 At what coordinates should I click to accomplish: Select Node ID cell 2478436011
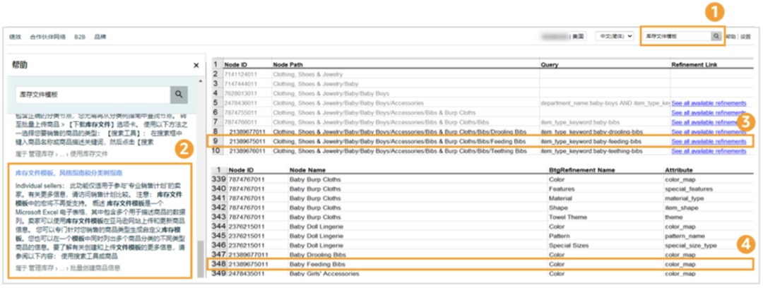240,103
